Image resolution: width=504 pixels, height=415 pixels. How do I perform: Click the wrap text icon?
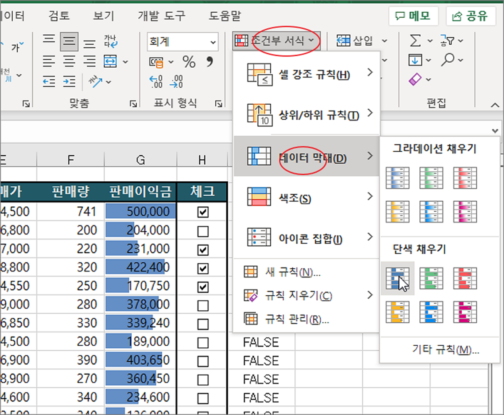(x=110, y=41)
